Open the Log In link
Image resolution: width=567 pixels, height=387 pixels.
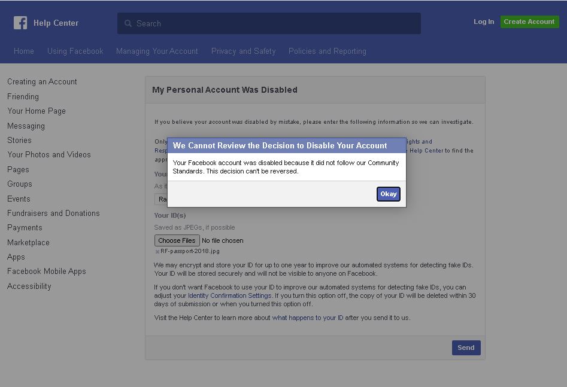(x=483, y=22)
